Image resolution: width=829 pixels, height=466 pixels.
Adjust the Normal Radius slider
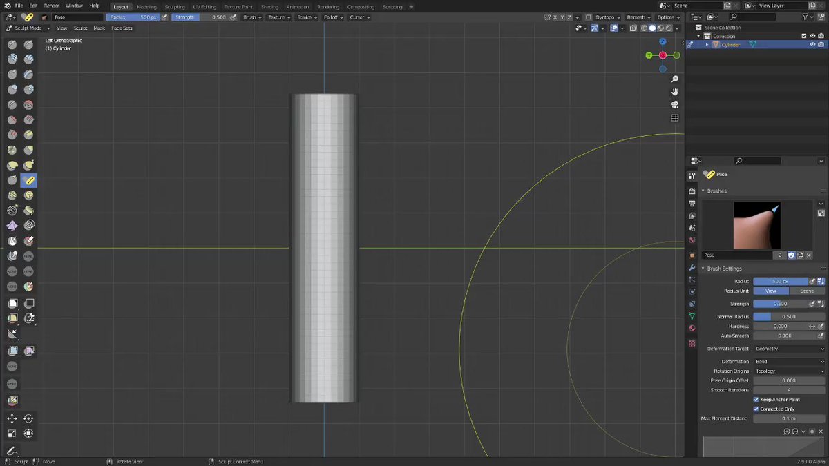pyautogui.click(x=789, y=316)
